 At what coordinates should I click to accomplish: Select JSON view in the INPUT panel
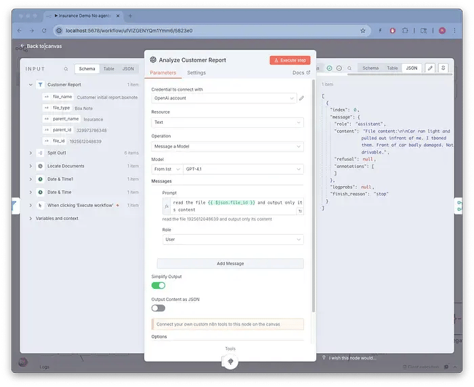click(x=128, y=69)
